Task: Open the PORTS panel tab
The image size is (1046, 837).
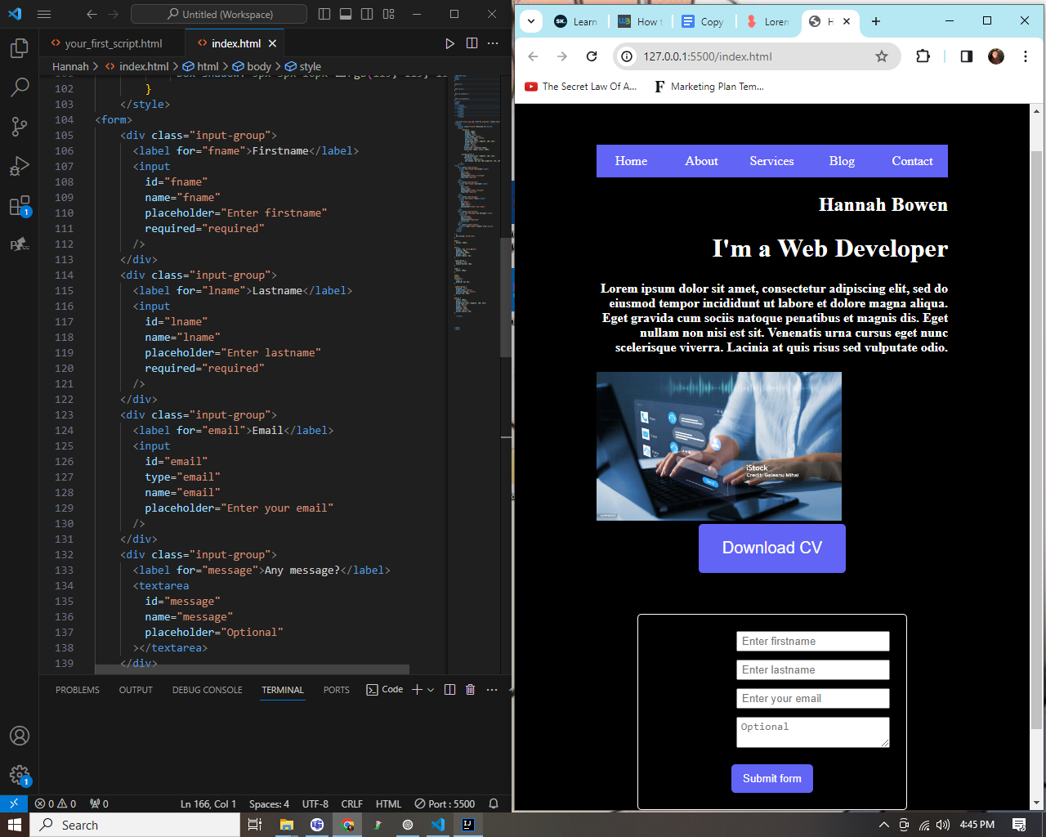Action: [336, 690]
